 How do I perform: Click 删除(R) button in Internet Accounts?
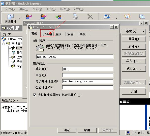(134, 39)
